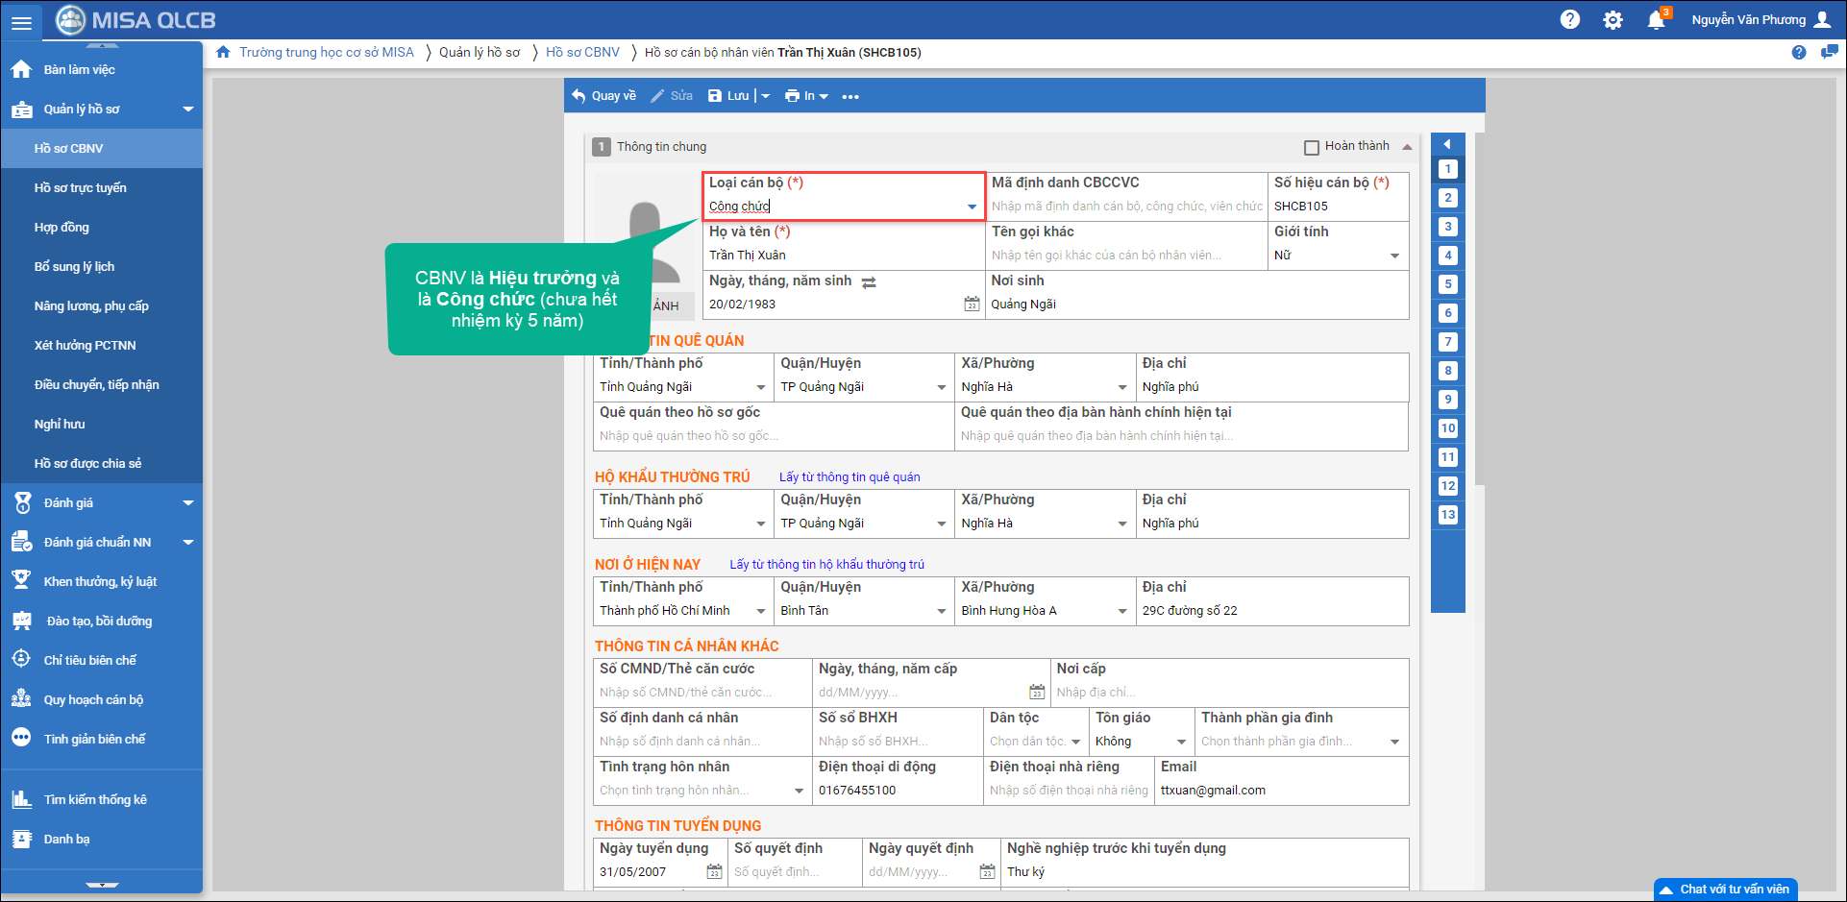Toggle the hamburger menu icon
The height and width of the screenshot is (902, 1847).
[20, 21]
